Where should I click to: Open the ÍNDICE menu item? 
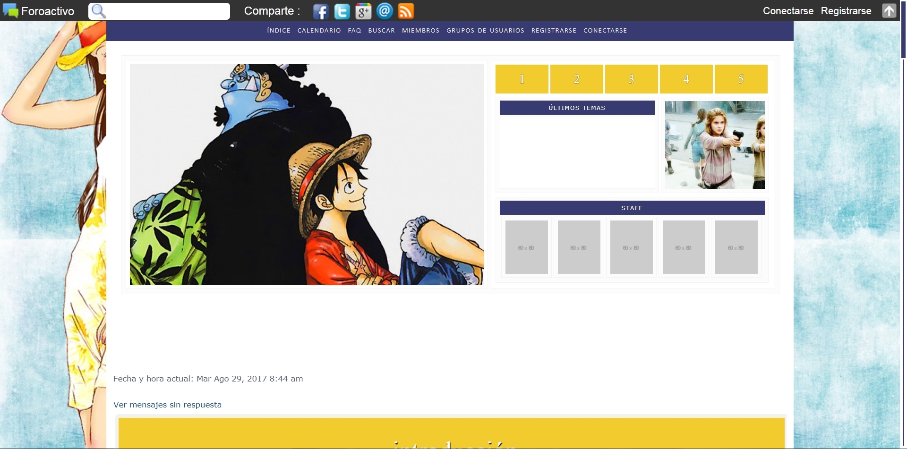[x=279, y=30]
